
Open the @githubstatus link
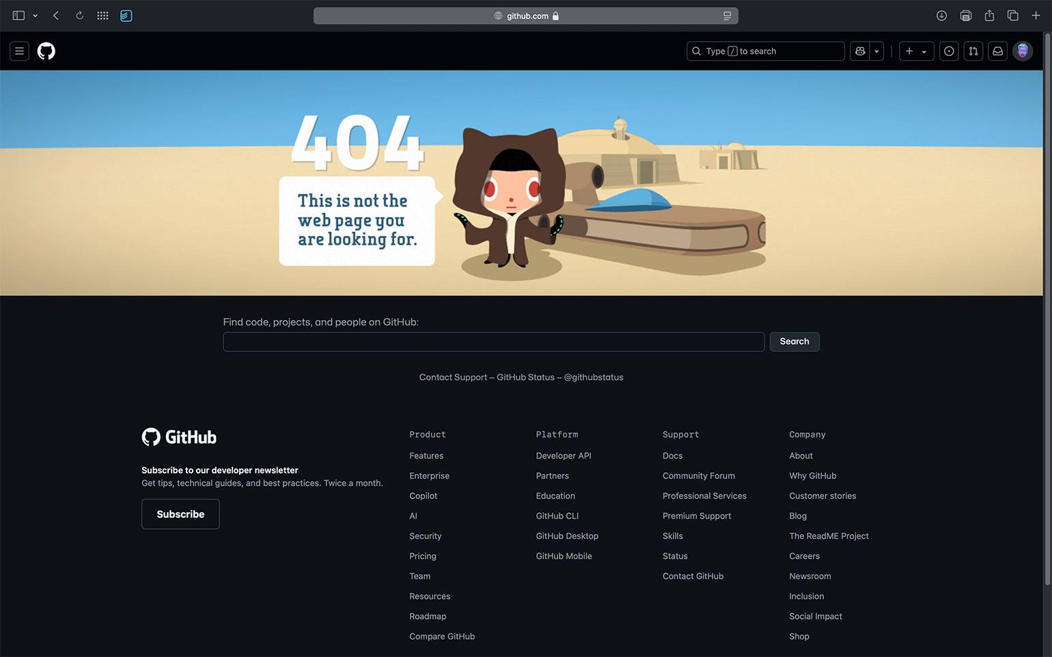(x=594, y=377)
